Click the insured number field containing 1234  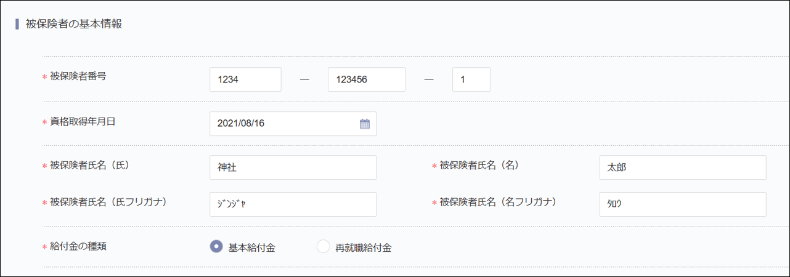coord(245,79)
